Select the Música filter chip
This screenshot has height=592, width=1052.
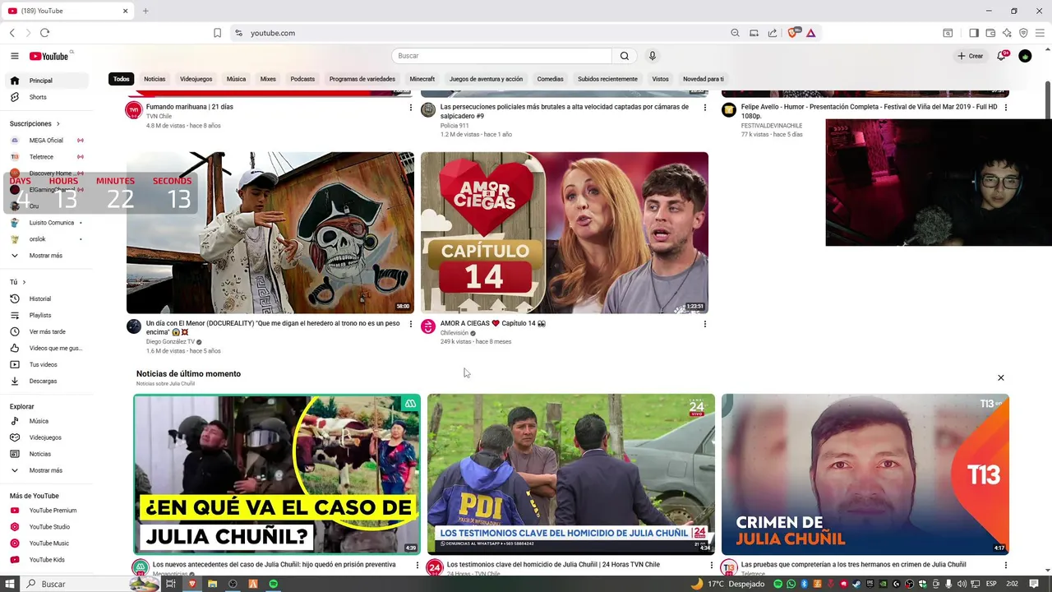coord(237,79)
